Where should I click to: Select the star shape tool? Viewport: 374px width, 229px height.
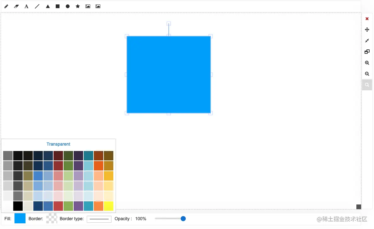coord(78,6)
